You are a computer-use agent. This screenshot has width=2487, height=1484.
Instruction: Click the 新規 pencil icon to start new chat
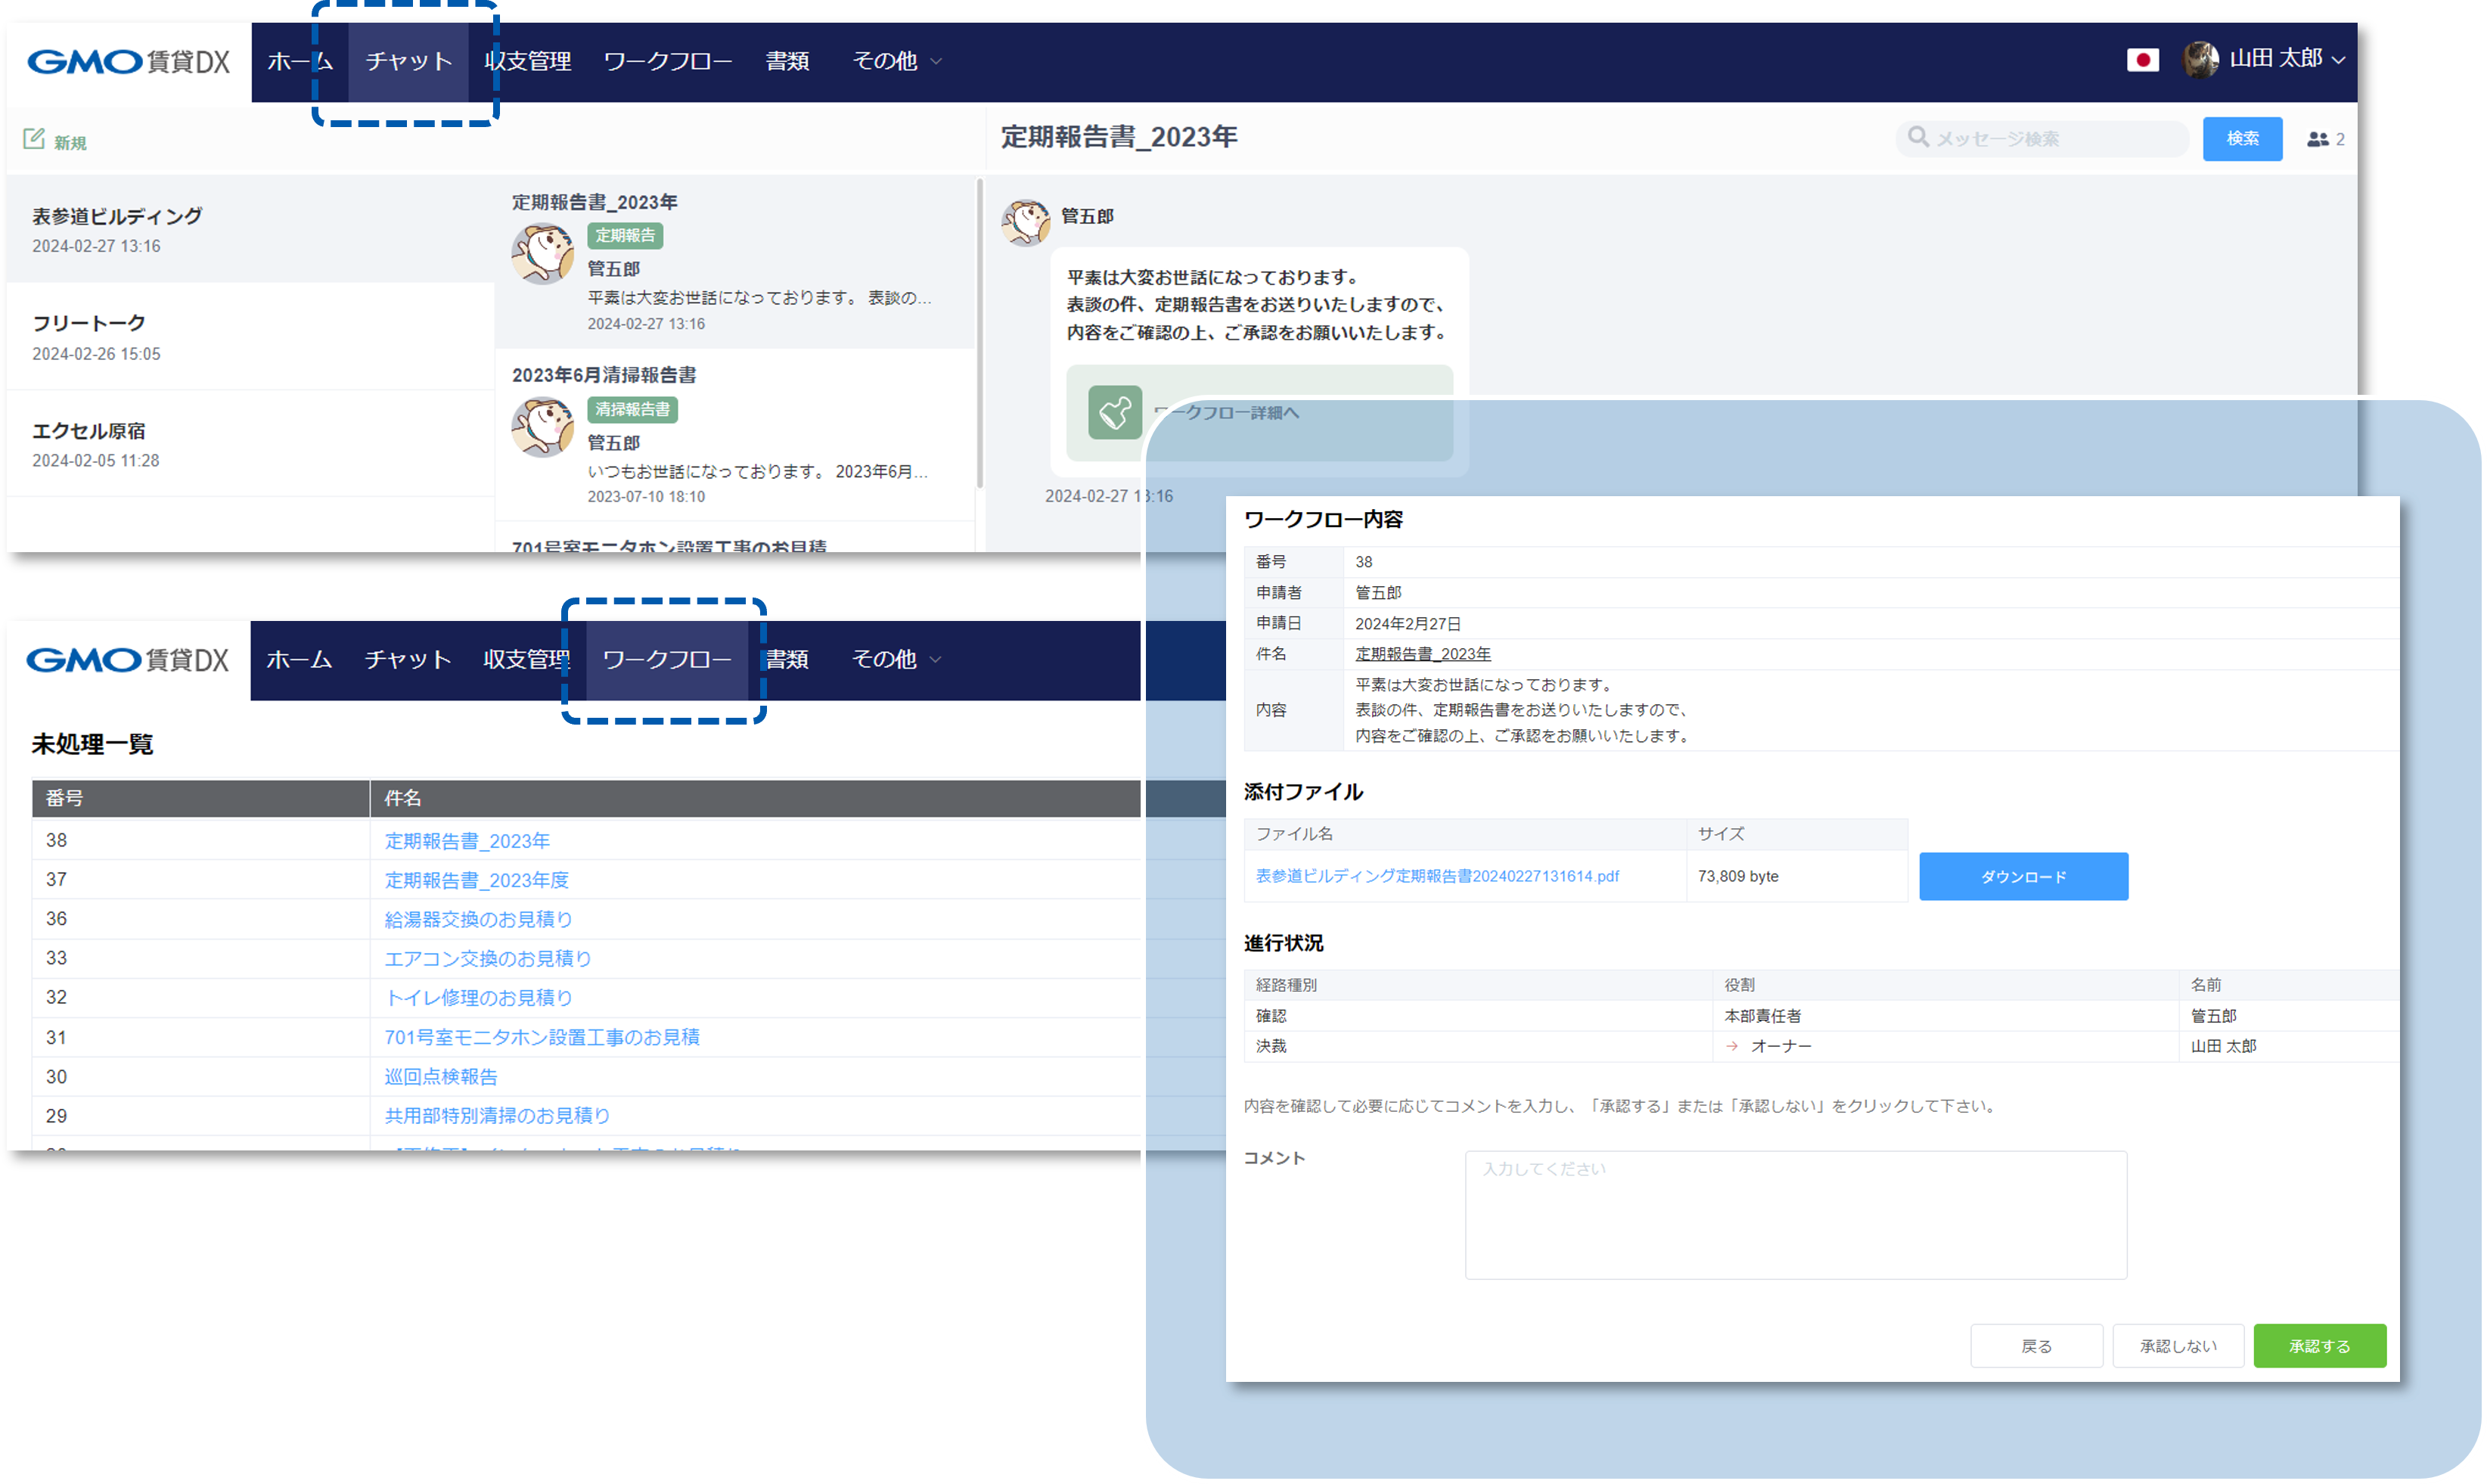coord(35,138)
